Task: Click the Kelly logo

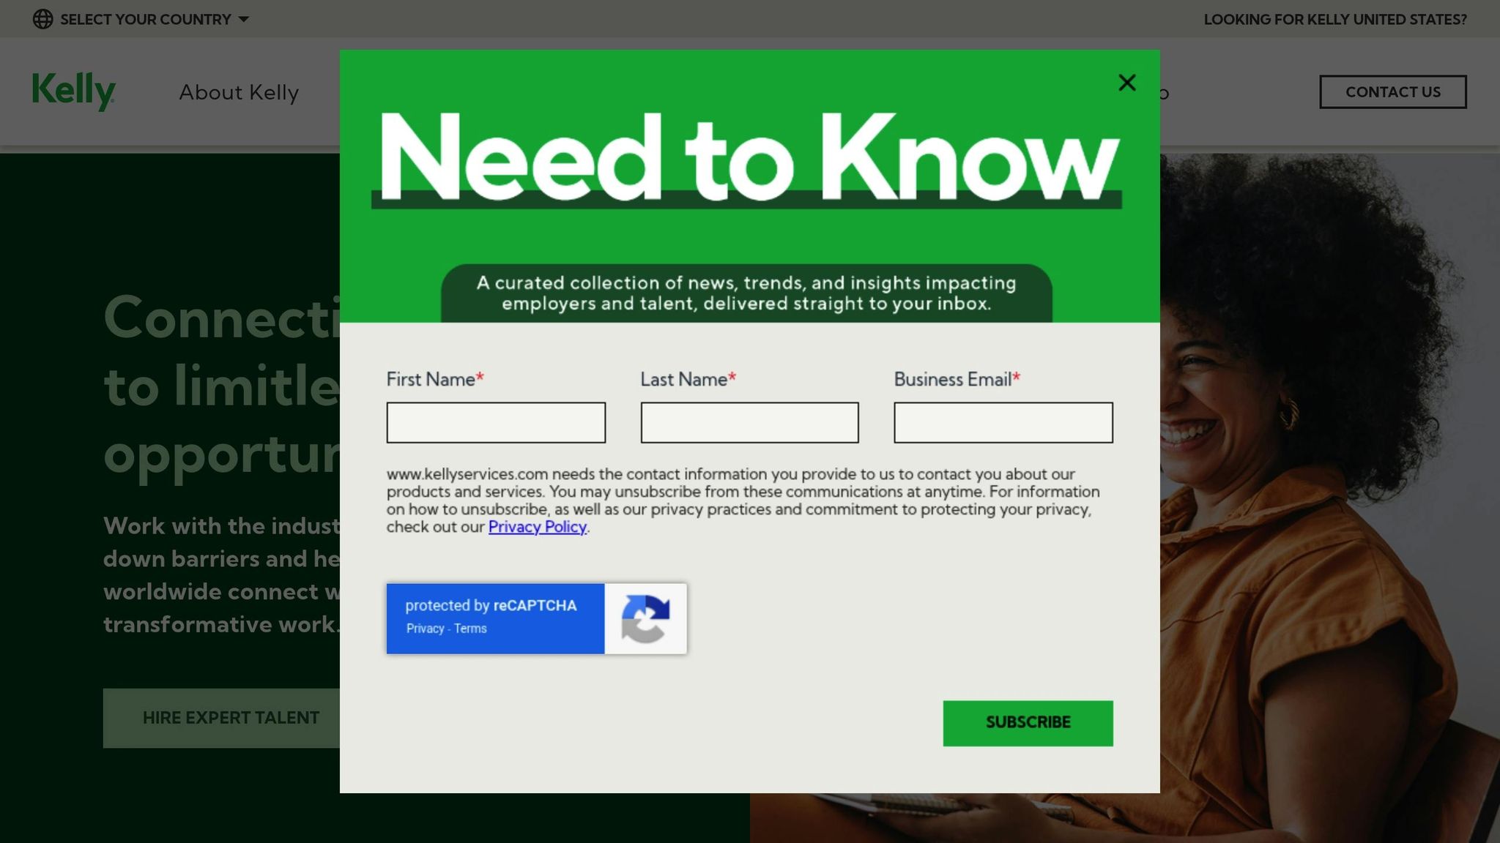Action: click(x=73, y=91)
